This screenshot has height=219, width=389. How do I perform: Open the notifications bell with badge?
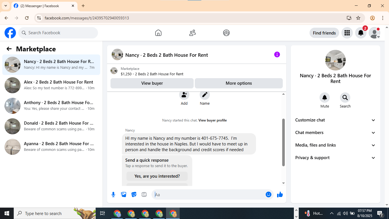361,33
